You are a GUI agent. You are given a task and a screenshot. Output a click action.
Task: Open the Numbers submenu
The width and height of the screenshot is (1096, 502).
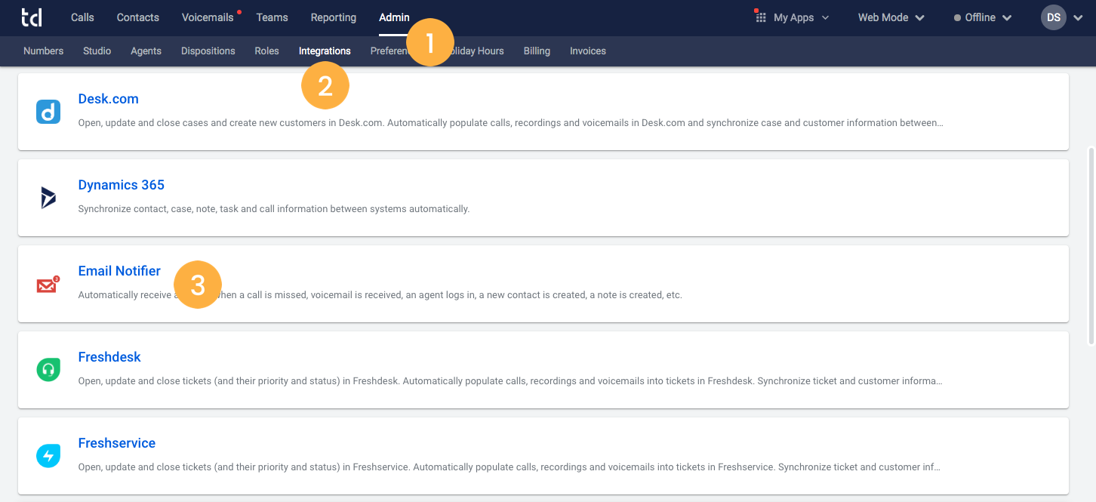[44, 51]
